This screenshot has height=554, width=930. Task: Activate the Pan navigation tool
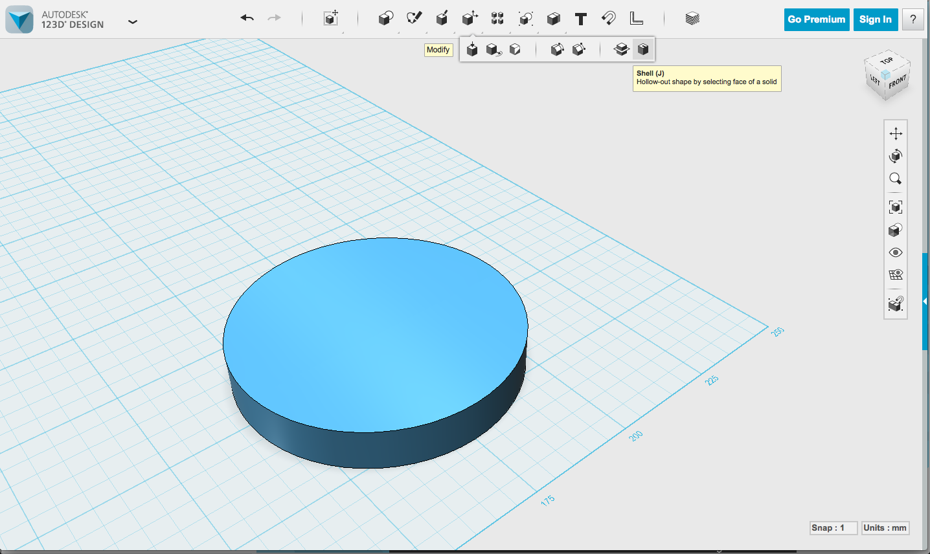[x=896, y=133]
